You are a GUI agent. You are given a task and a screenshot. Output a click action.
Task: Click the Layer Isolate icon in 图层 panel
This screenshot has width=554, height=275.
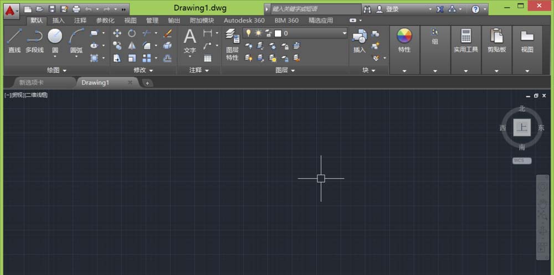tap(260, 45)
